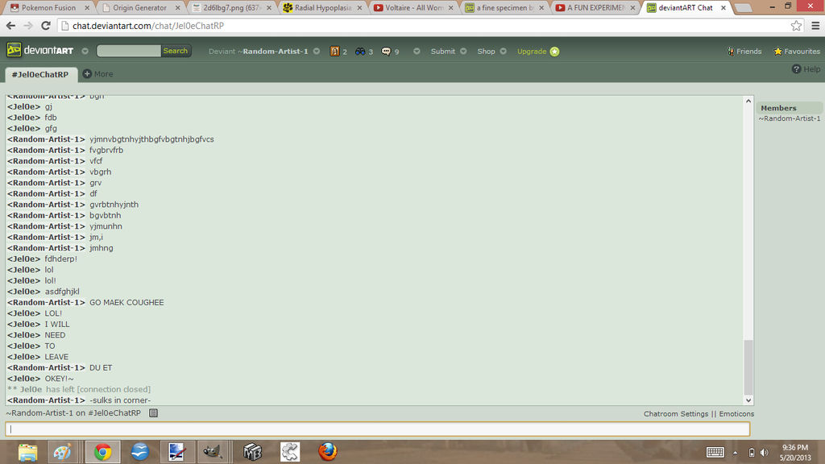Open the Submit link
The height and width of the screenshot is (464, 825).
(442, 51)
